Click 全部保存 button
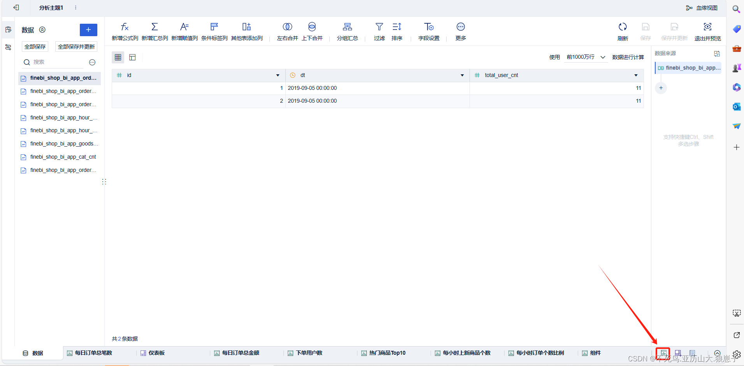744x366 pixels. click(x=35, y=47)
